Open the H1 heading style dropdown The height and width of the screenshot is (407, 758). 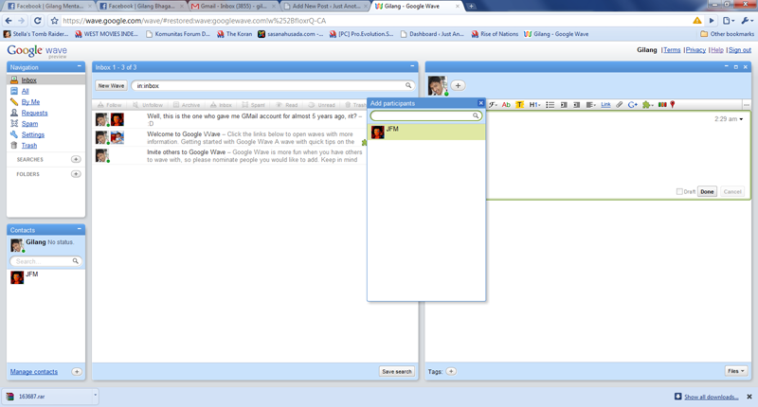point(534,105)
